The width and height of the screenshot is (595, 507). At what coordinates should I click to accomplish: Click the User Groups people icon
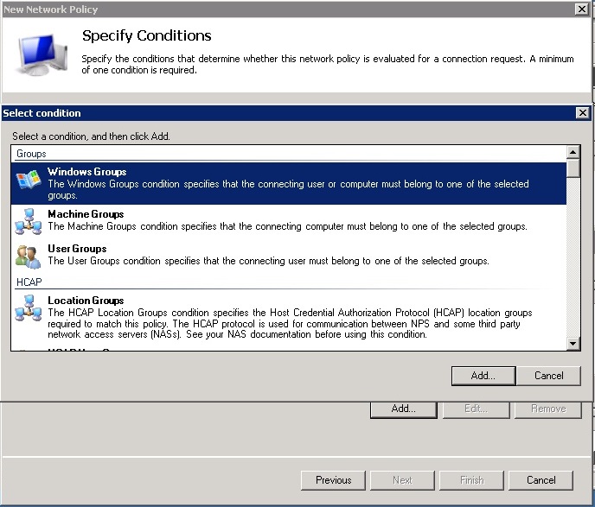(27, 257)
